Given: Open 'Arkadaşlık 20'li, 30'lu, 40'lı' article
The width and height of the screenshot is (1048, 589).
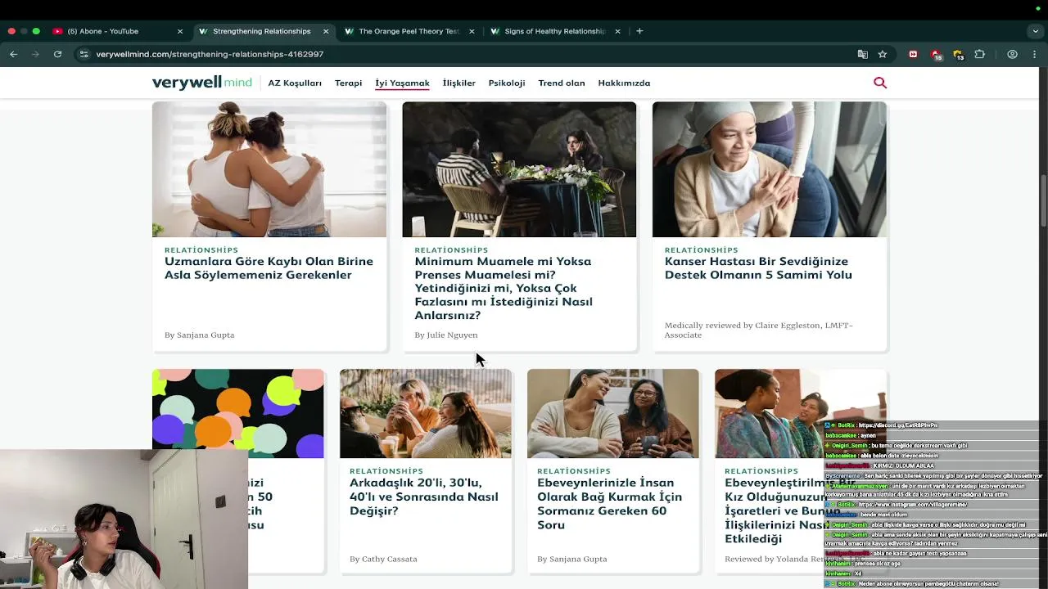Looking at the screenshot, I should point(424,497).
